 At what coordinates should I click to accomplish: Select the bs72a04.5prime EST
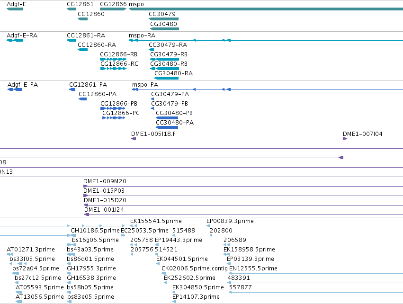(x=16, y=273)
